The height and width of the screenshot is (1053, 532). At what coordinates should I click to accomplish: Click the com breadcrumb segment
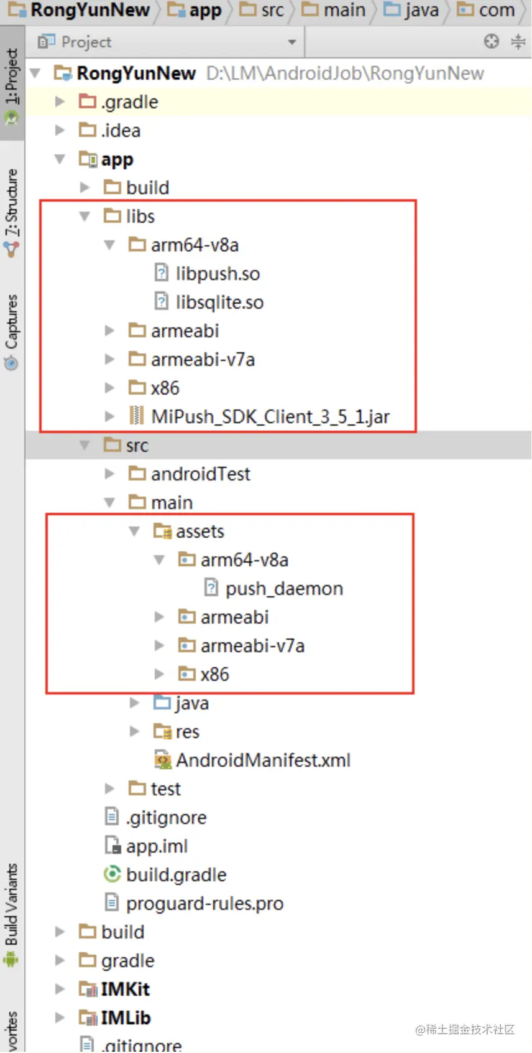[486, 10]
